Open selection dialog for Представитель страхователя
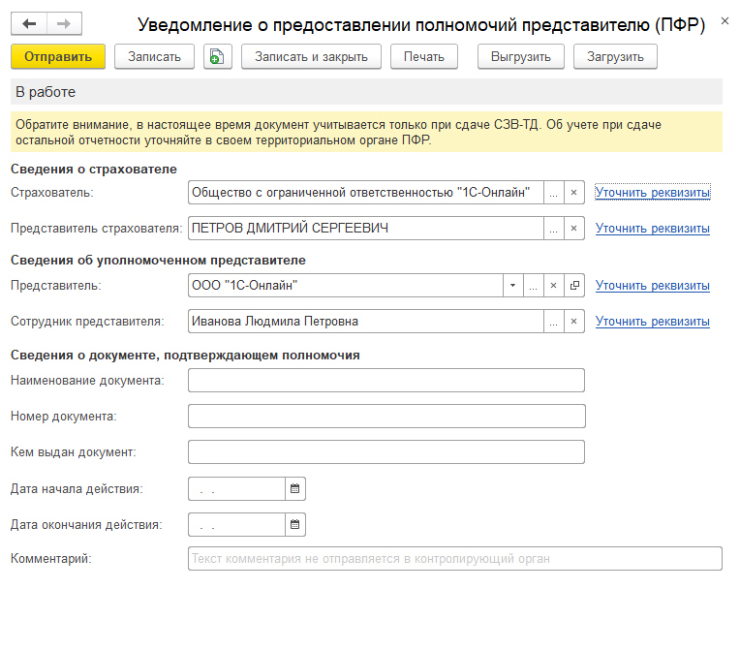Image resolution: width=740 pixels, height=651 pixels. (554, 229)
